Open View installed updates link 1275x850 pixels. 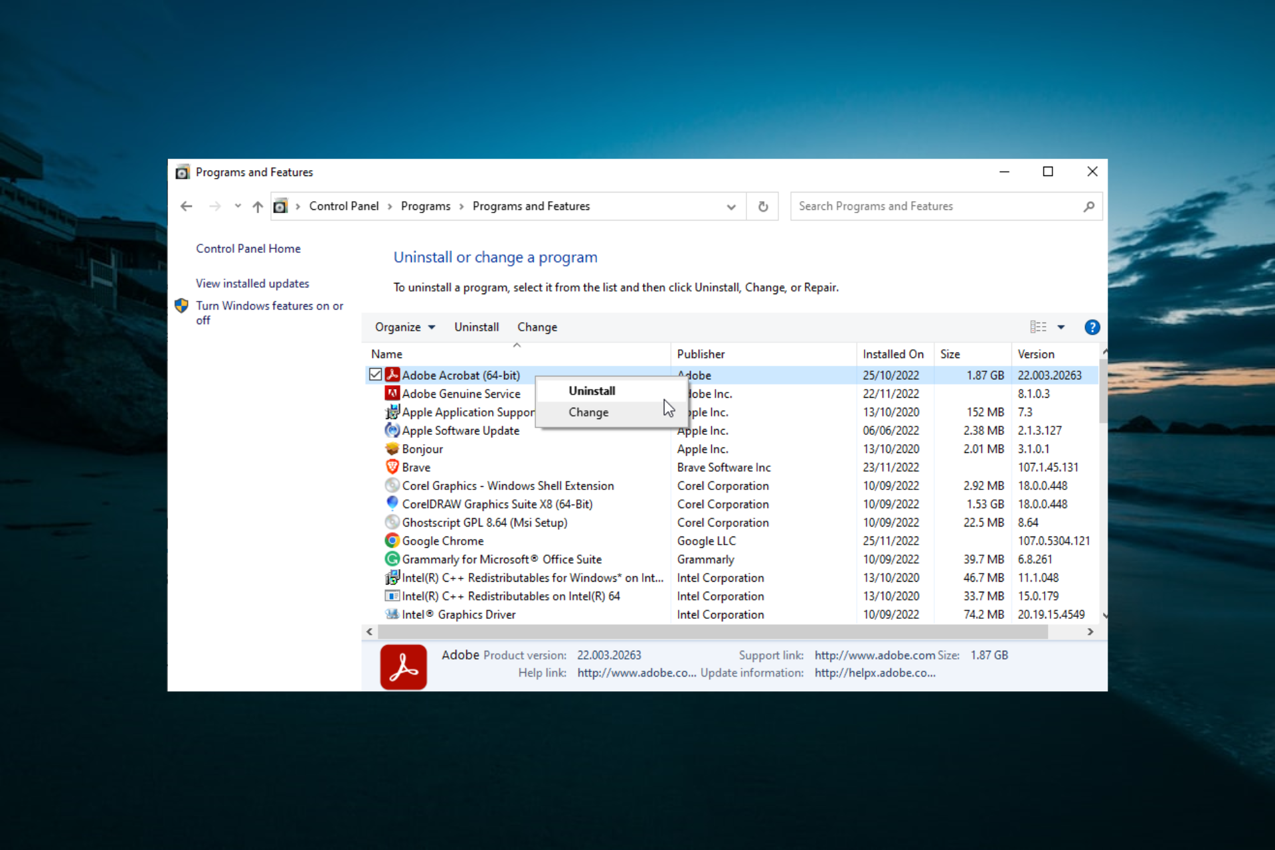pos(252,284)
